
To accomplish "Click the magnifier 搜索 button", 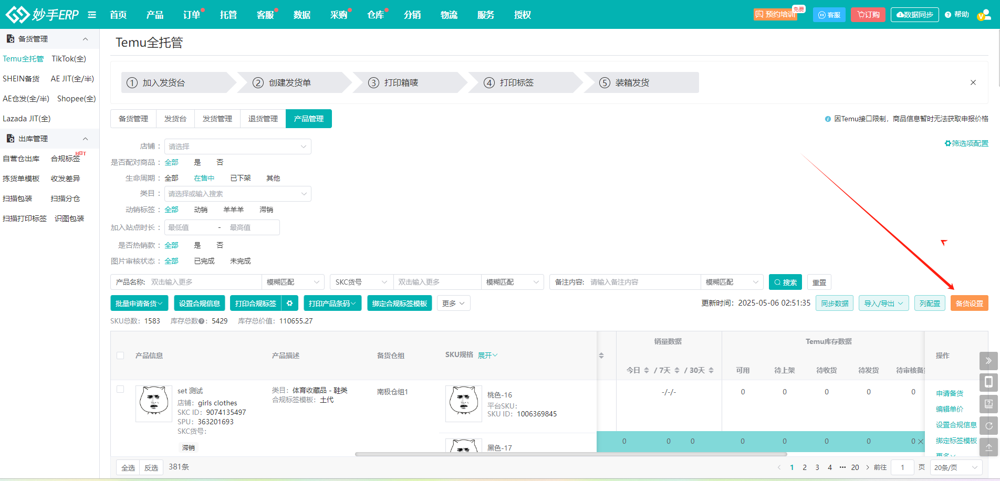I will 785,282.
